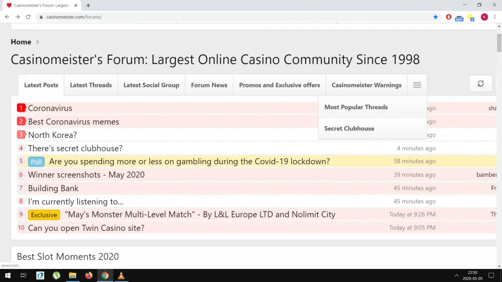Open the notification center icon

coord(491,275)
